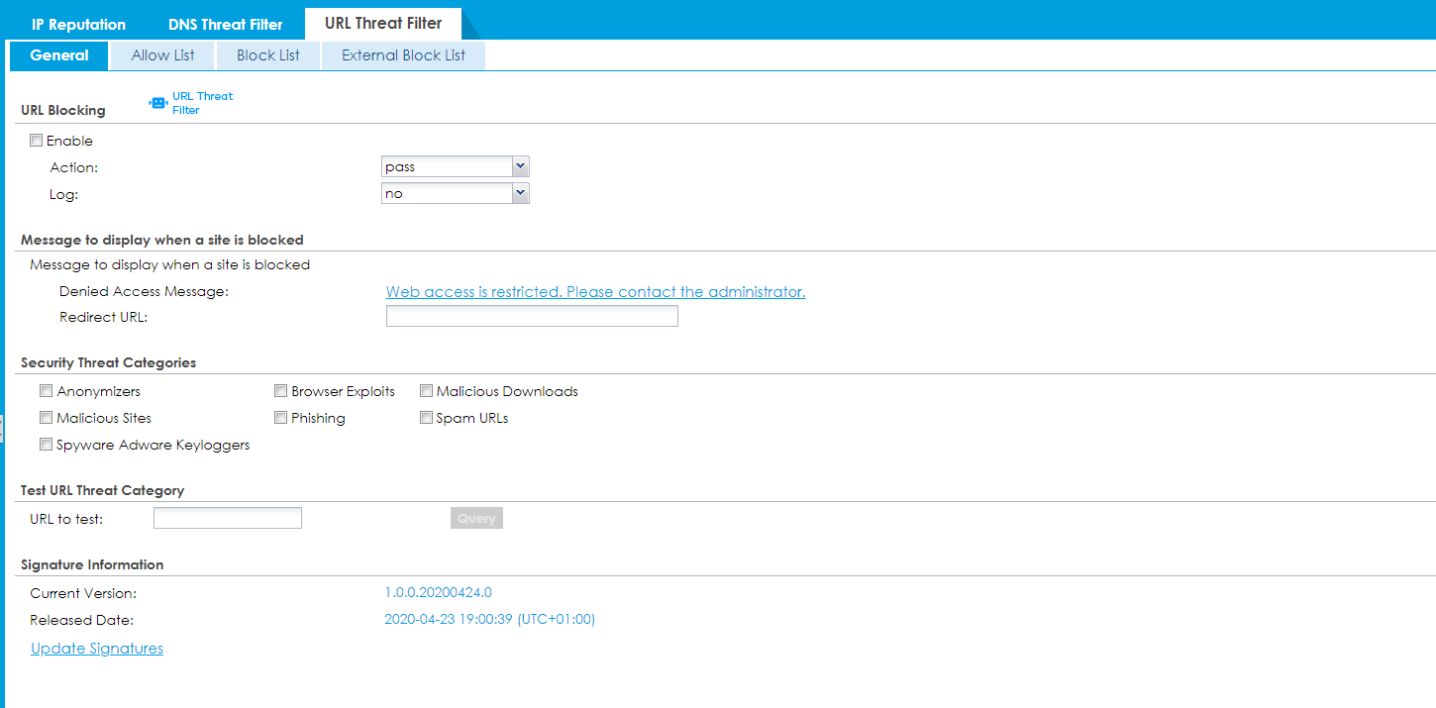1436x708 pixels.
Task: Edit the denied access message link
Action: pos(595,291)
